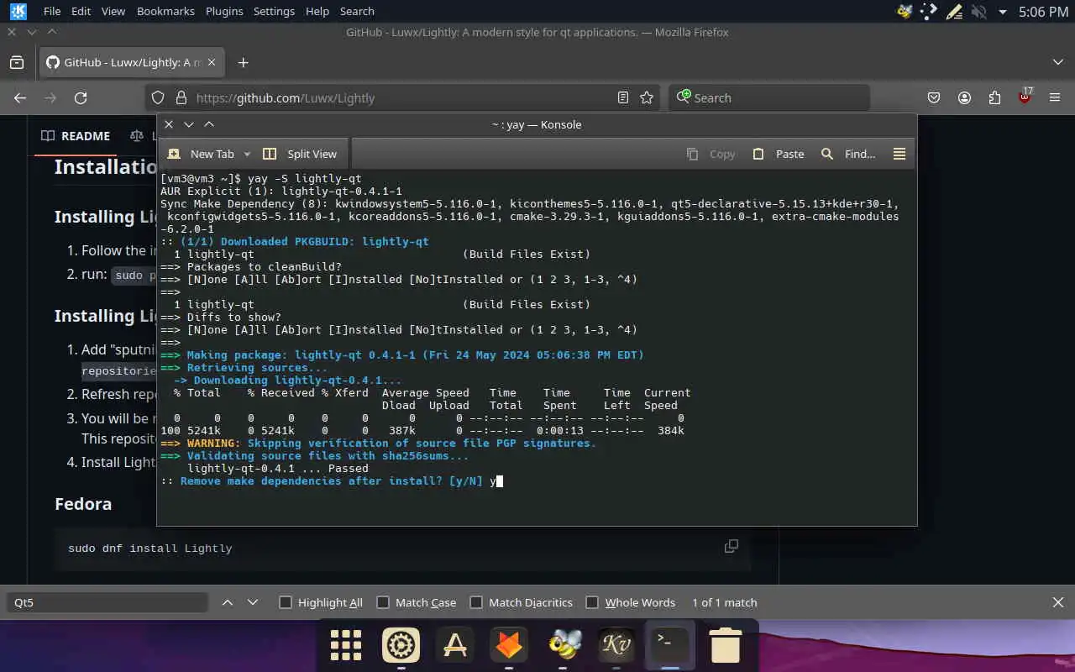Enable the Match Diacritics checkbox
Screen dimensions: 1075x672
[x=476, y=602]
